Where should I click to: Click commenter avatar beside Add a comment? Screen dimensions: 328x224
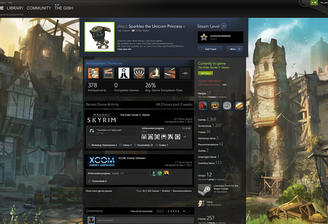coord(91,220)
